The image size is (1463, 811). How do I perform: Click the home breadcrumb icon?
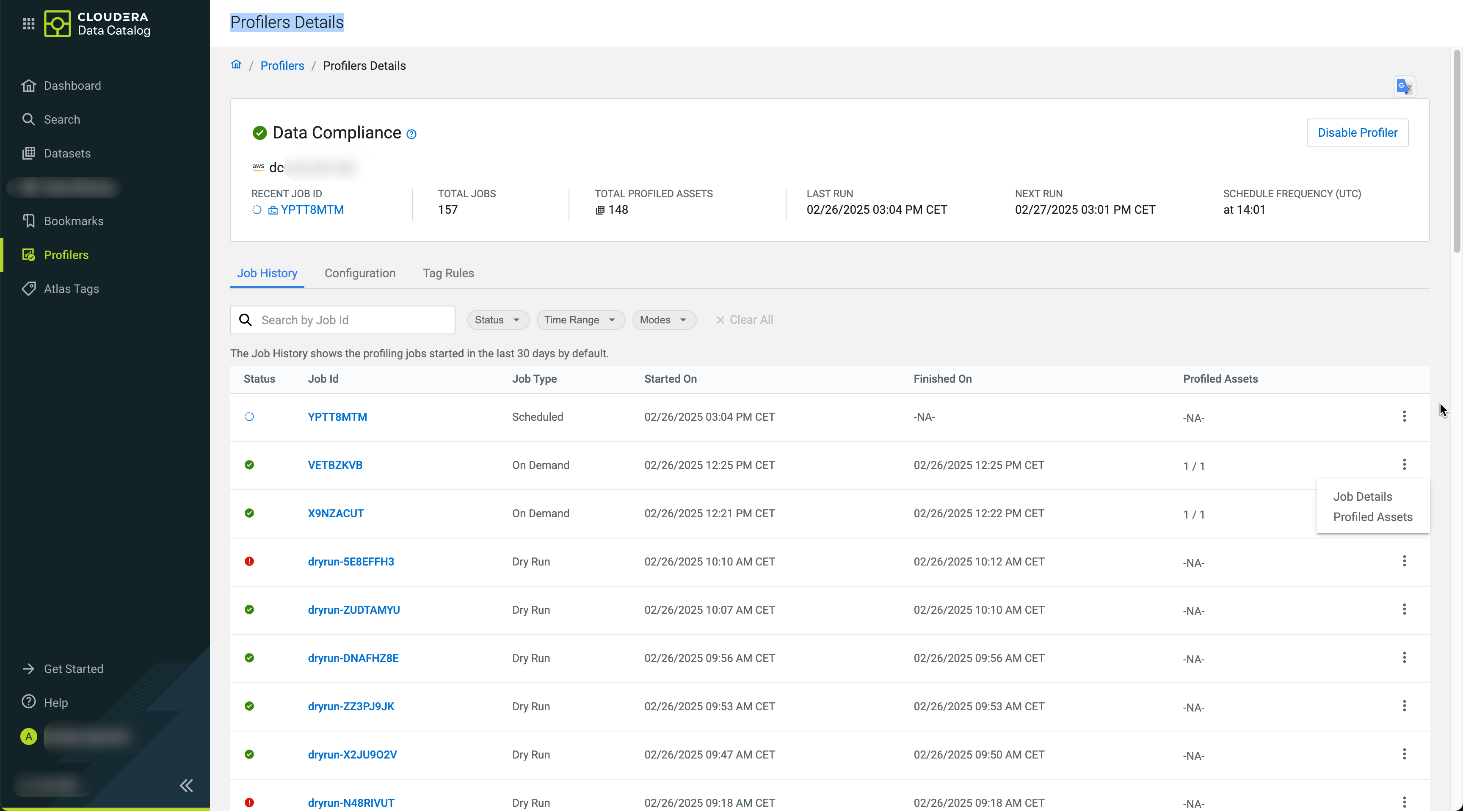[x=236, y=65]
